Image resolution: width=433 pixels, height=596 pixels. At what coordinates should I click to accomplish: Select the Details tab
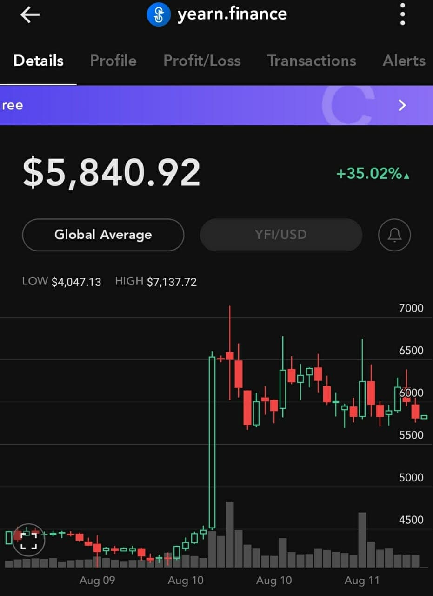click(39, 61)
